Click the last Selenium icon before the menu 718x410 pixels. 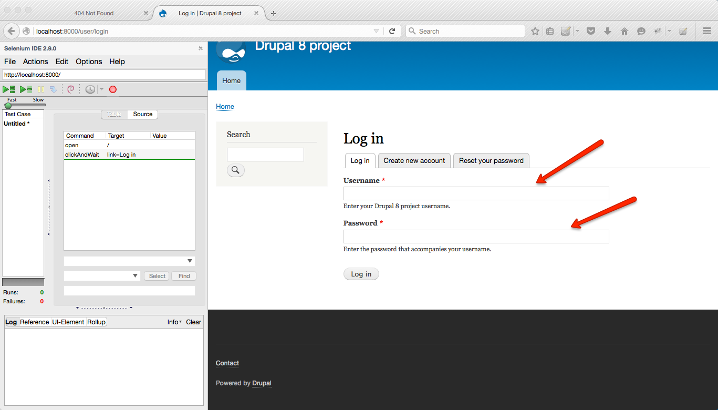[683, 31]
